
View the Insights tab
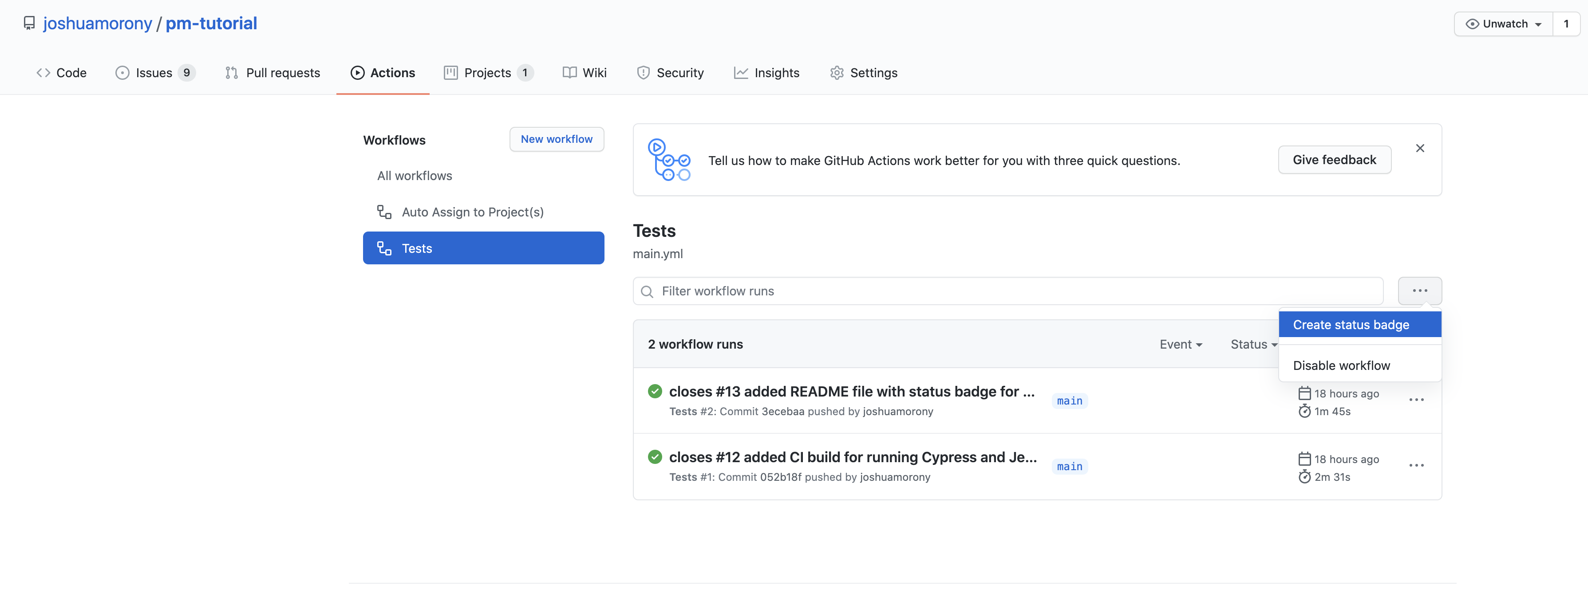[766, 73]
